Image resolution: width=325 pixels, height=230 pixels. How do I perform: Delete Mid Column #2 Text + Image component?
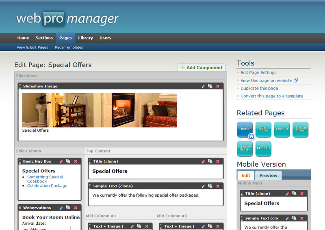pos(218,226)
